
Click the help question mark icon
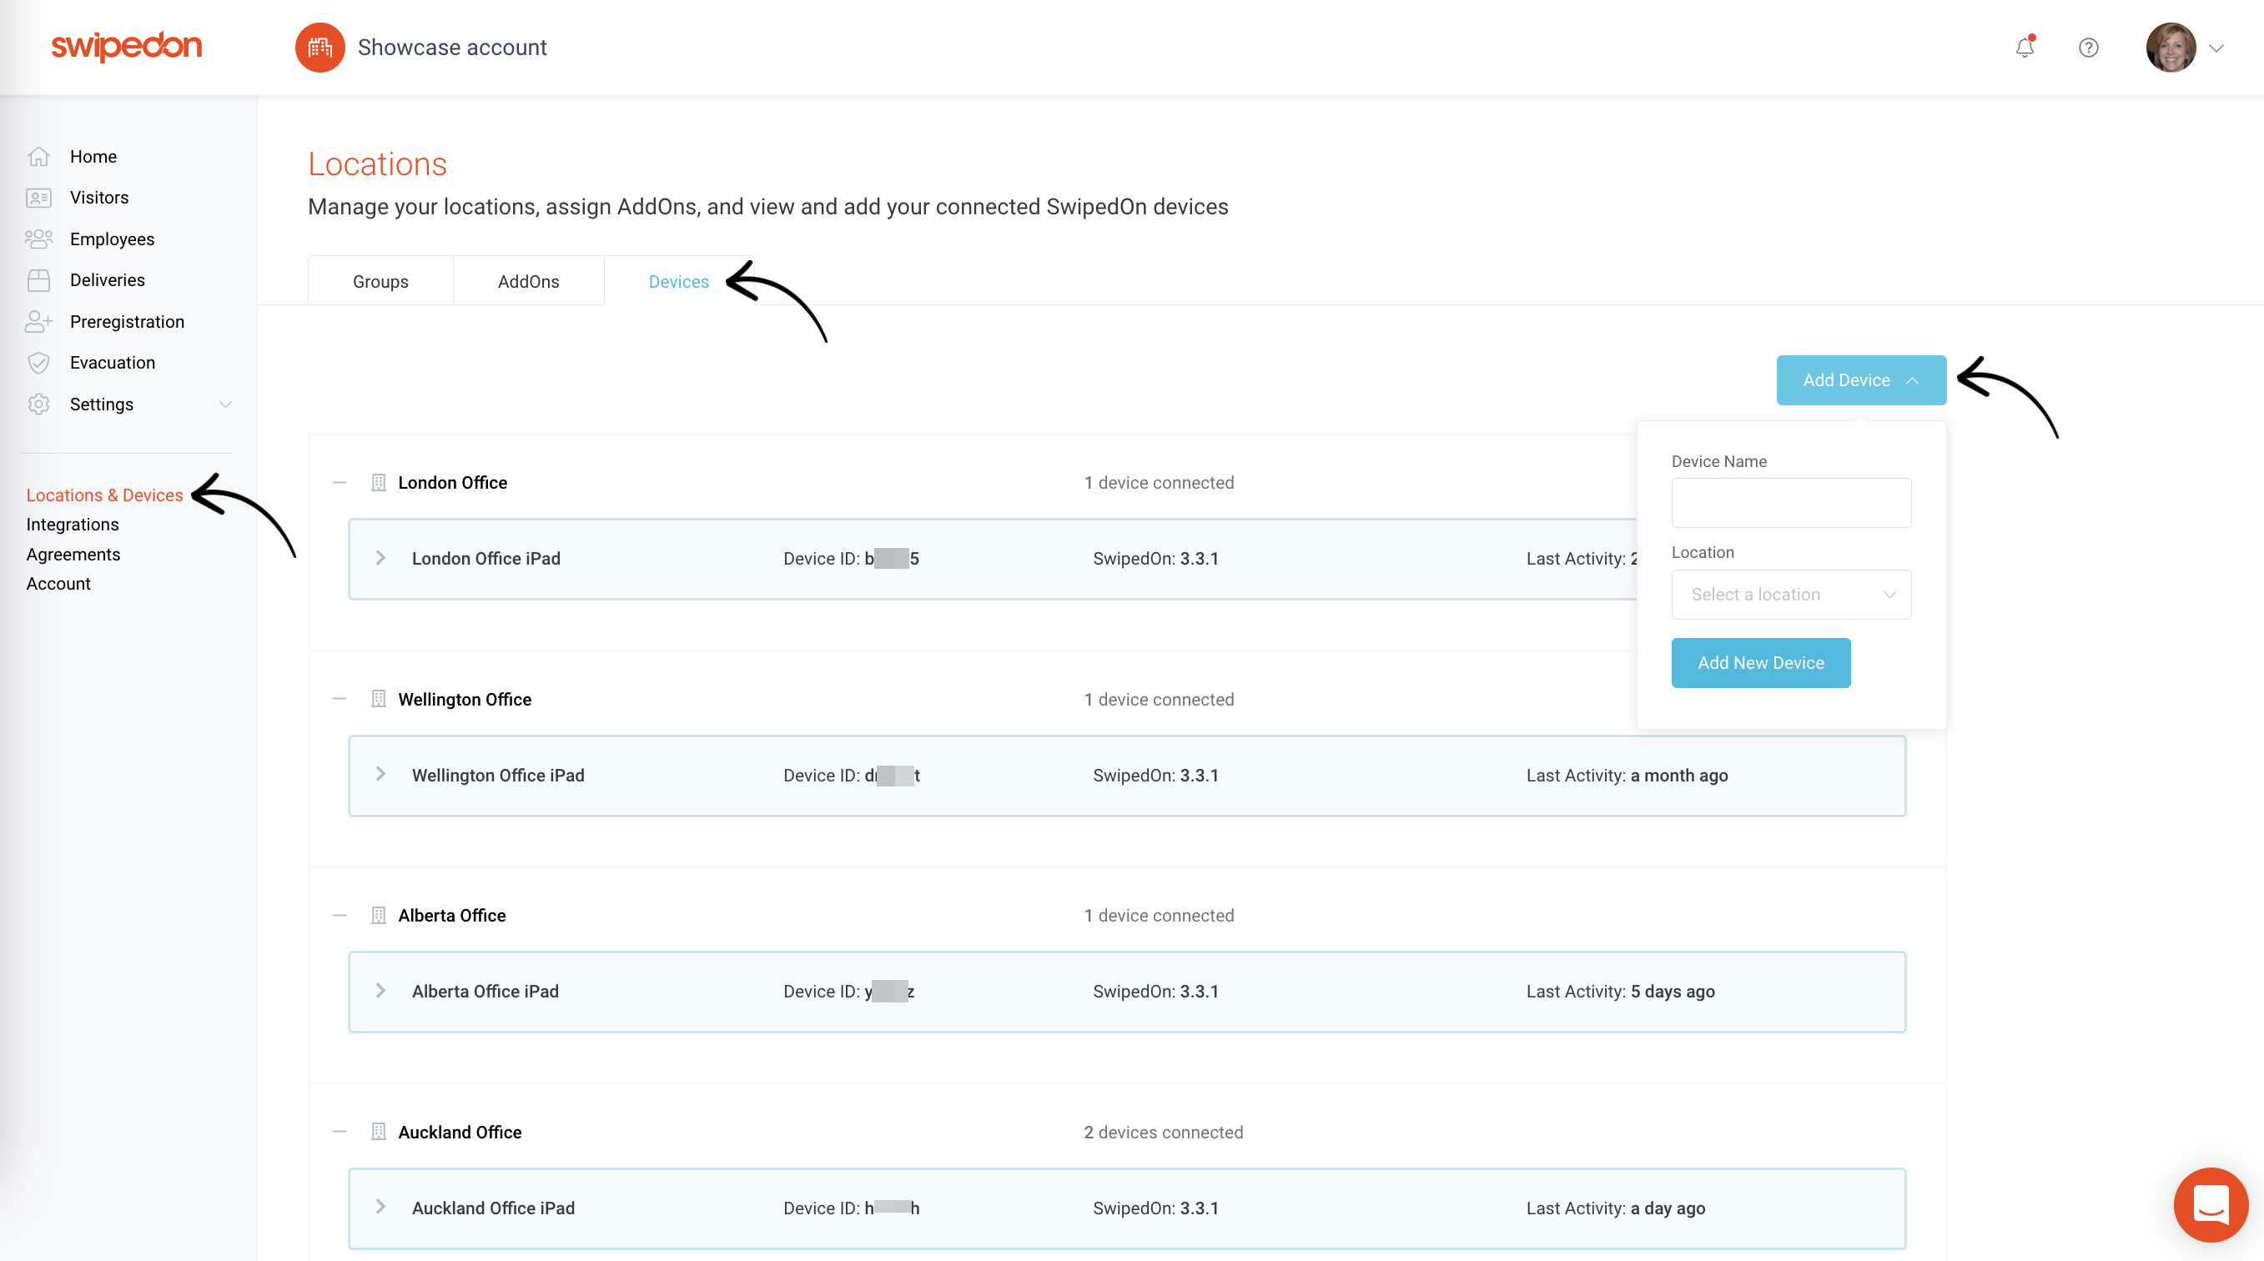(2088, 47)
